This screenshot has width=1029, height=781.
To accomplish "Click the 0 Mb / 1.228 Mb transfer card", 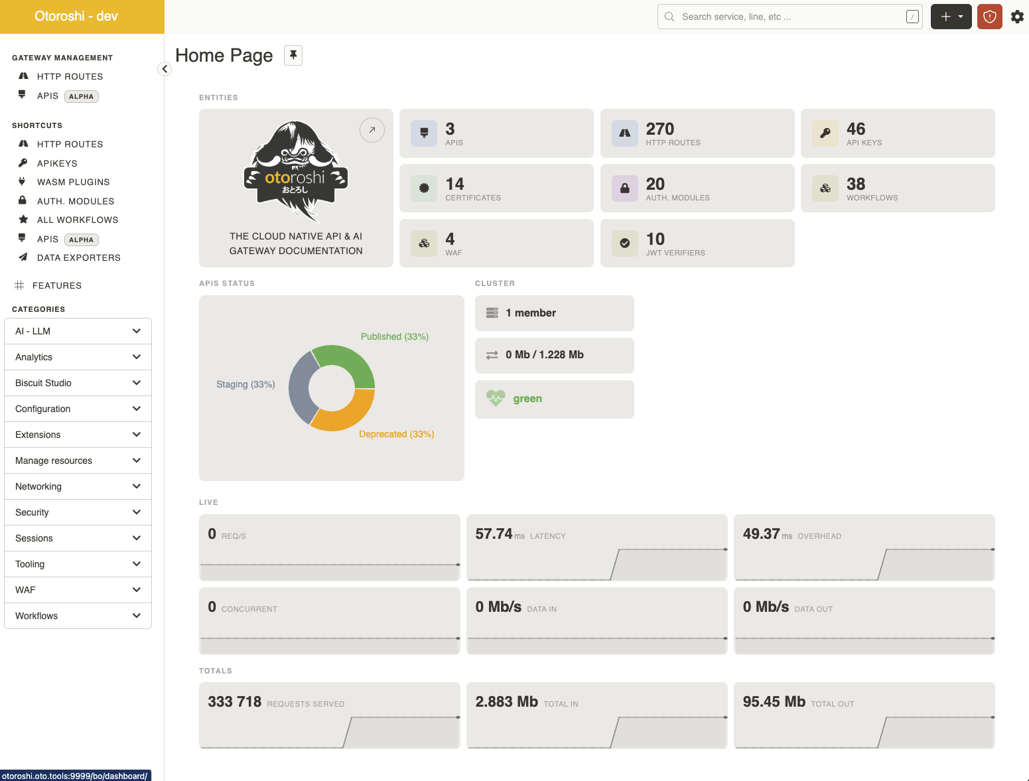I will pos(555,355).
